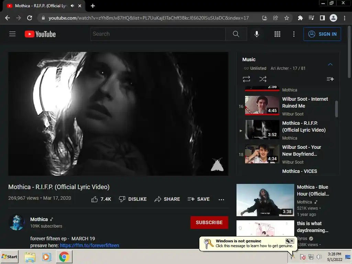This screenshot has height=264, width=352.
Task: Play Wilbur Soot Your New Boyfriend thumbnail
Action: (x=262, y=154)
